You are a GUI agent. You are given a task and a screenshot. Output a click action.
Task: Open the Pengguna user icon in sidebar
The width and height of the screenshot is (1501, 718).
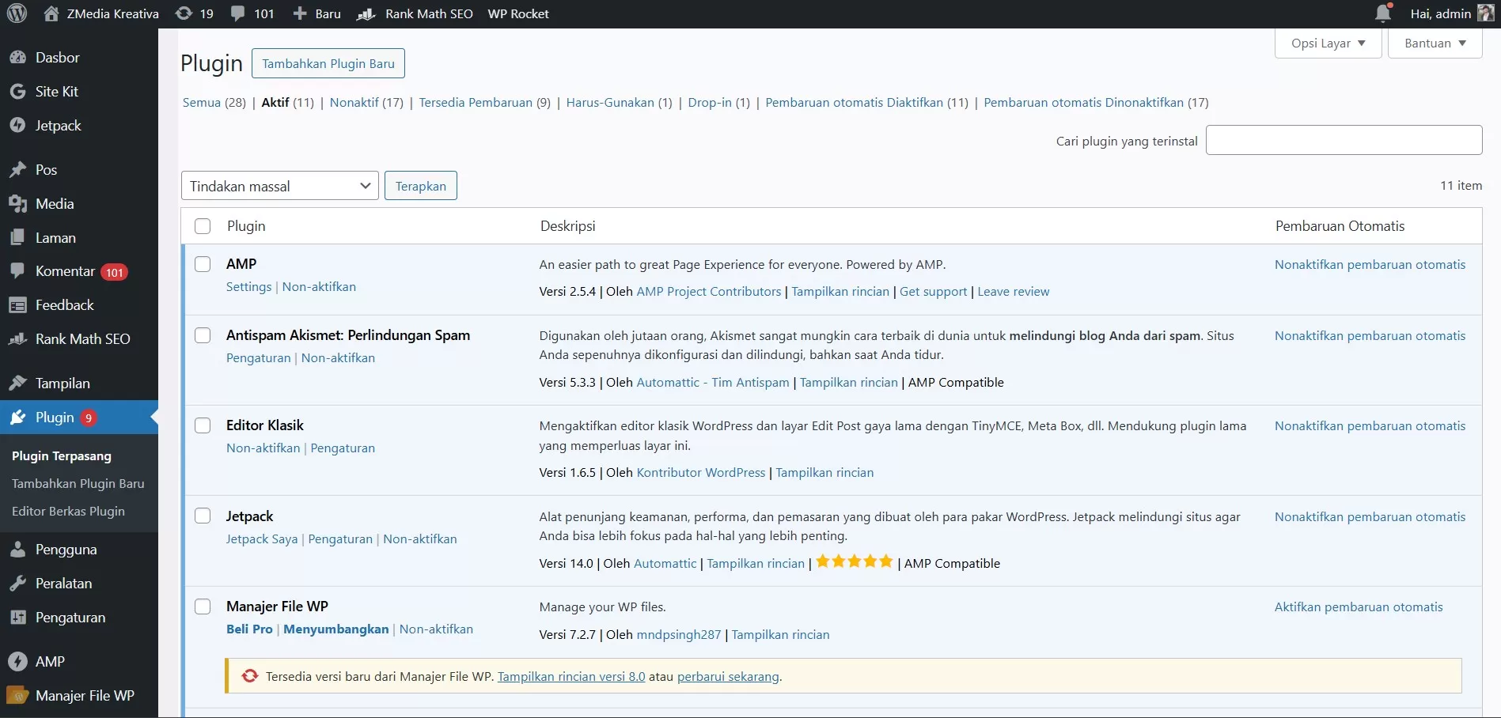pos(17,550)
